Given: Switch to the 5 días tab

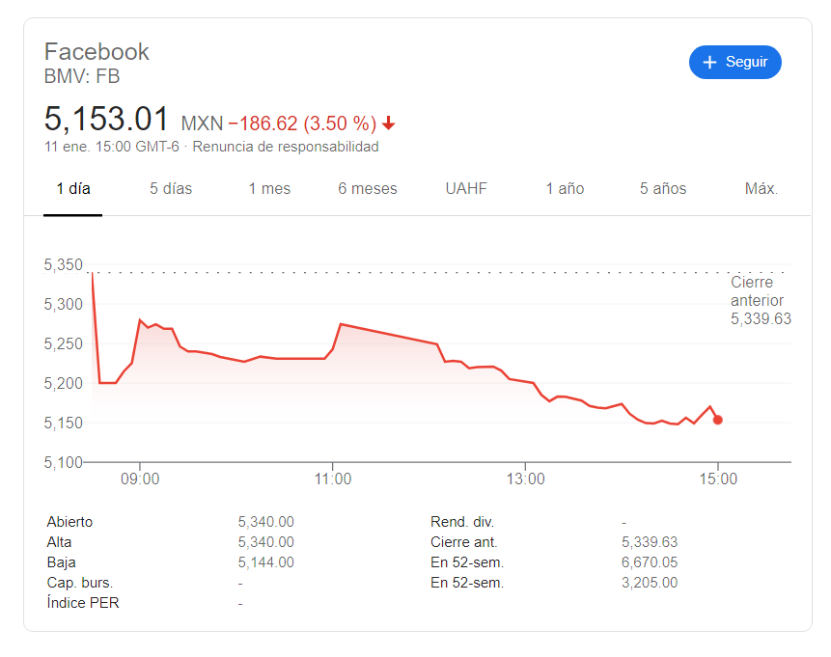Looking at the screenshot, I should pyautogui.click(x=171, y=189).
